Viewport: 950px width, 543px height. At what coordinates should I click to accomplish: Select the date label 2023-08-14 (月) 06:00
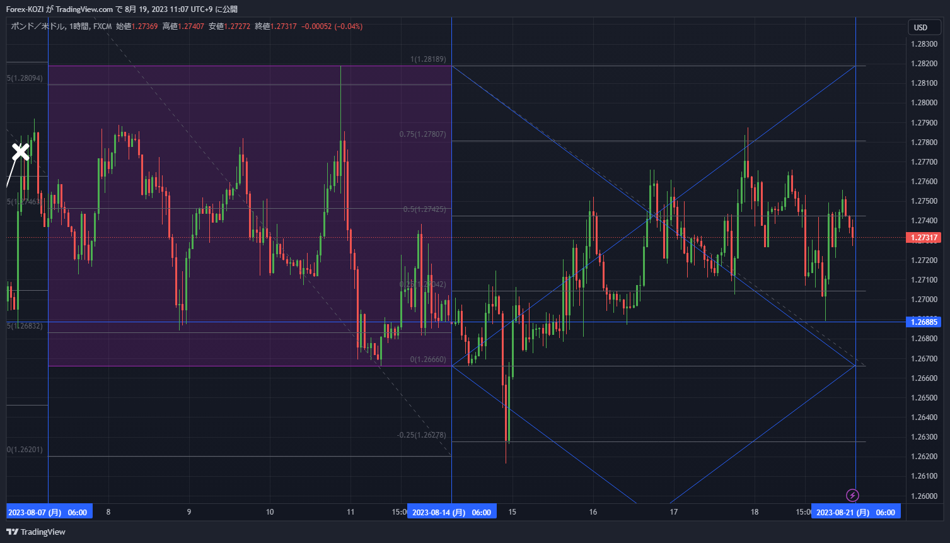[x=452, y=512]
